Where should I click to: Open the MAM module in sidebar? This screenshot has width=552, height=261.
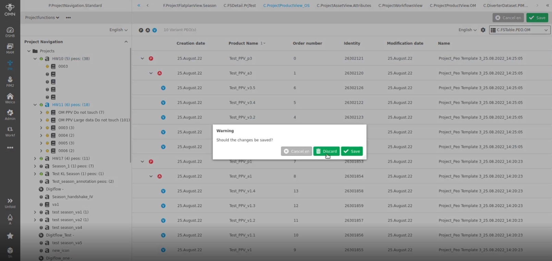click(x=10, y=48)
